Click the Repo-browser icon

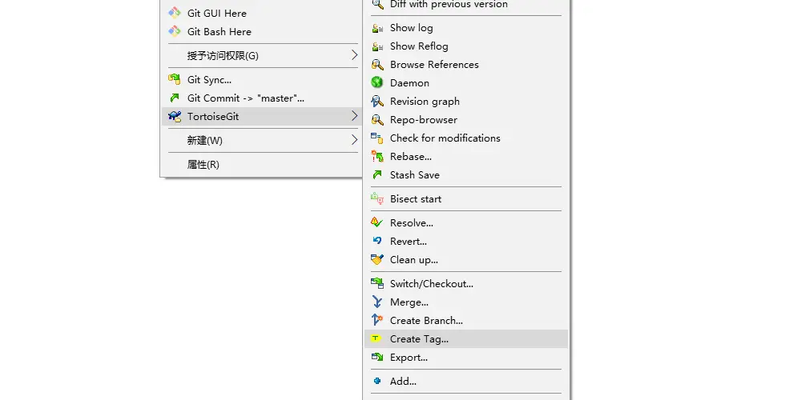point(377,119)
